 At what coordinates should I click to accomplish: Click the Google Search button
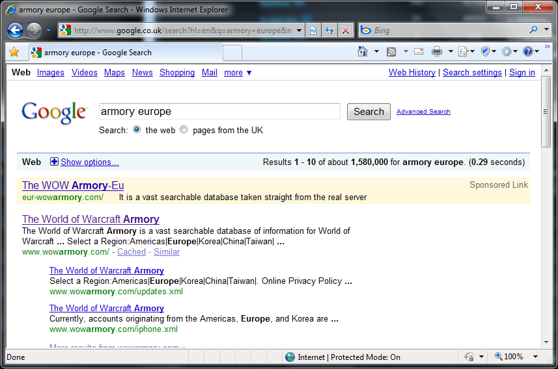[x=369, y=112]
